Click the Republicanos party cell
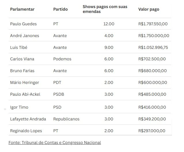 point(66,119)
